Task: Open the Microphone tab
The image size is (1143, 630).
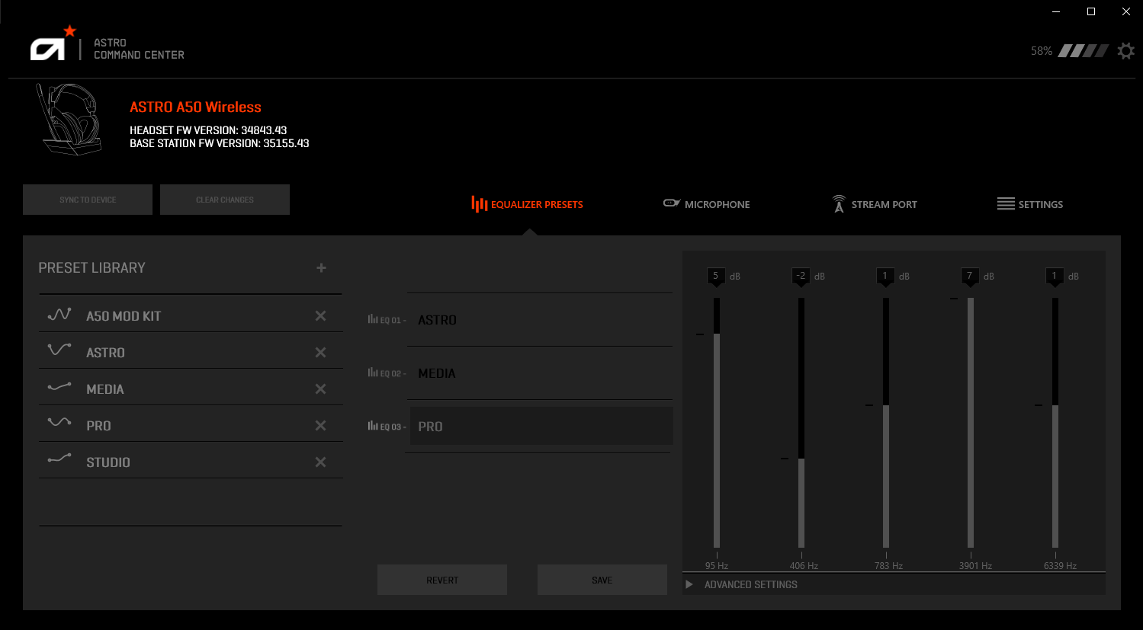Action: coord(717,203)
